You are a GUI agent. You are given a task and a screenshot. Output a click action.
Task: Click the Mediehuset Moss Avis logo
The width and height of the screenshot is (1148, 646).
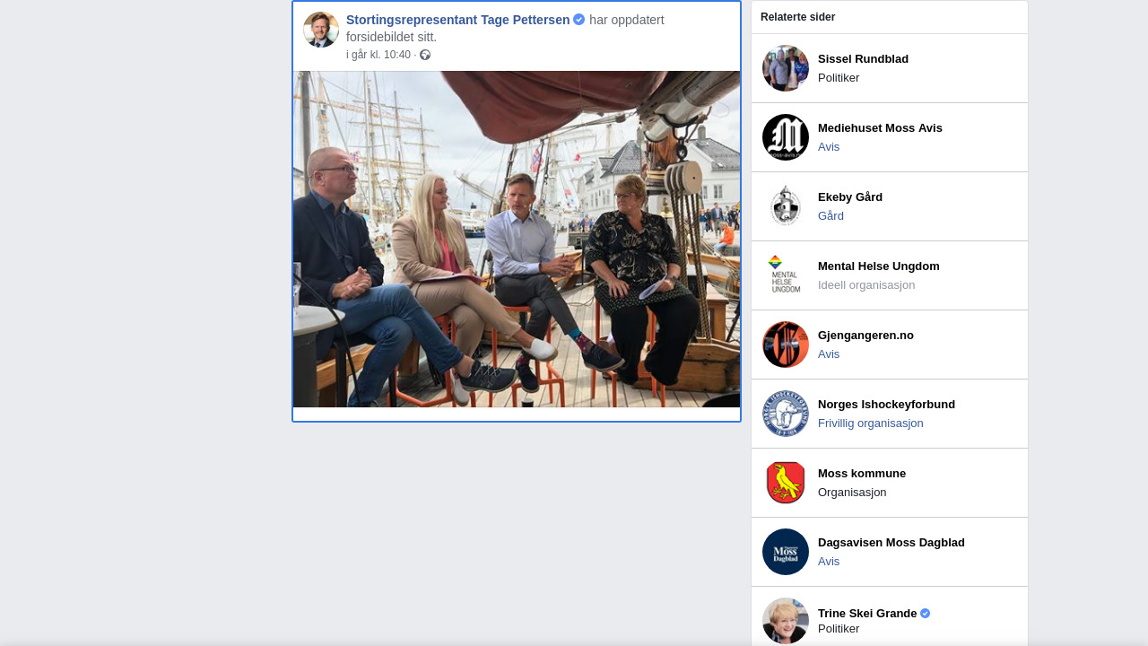click(x=786, y=137)
